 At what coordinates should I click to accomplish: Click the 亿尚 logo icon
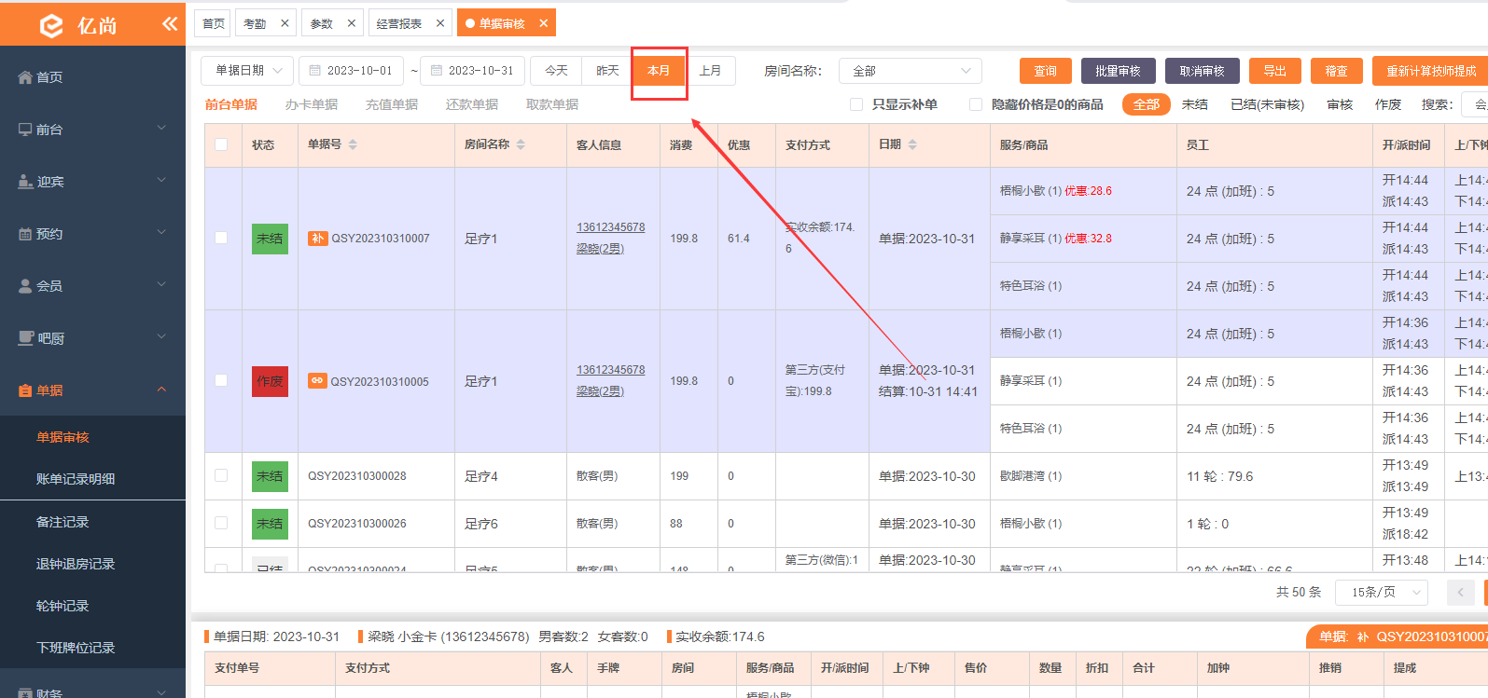(51, 25)
